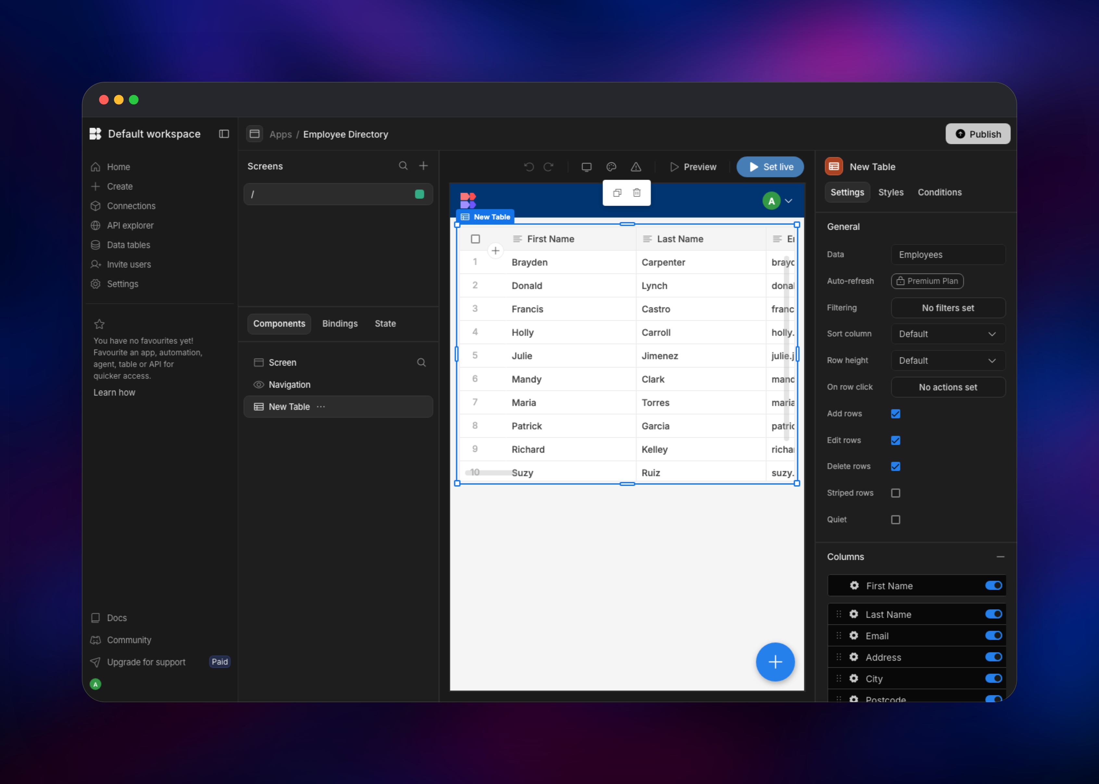Viewport: 1099px width, 784px height.
Task: Toggle Address column visibility switch
Action: point(993,657)
